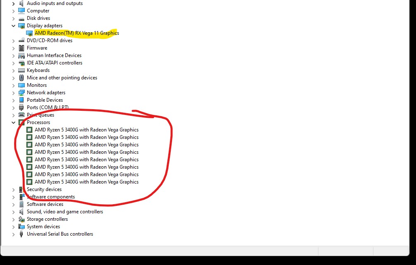Expand the Mice and other pointing devices node
Viewport: 416px width, 265px height.
[14, 78]
